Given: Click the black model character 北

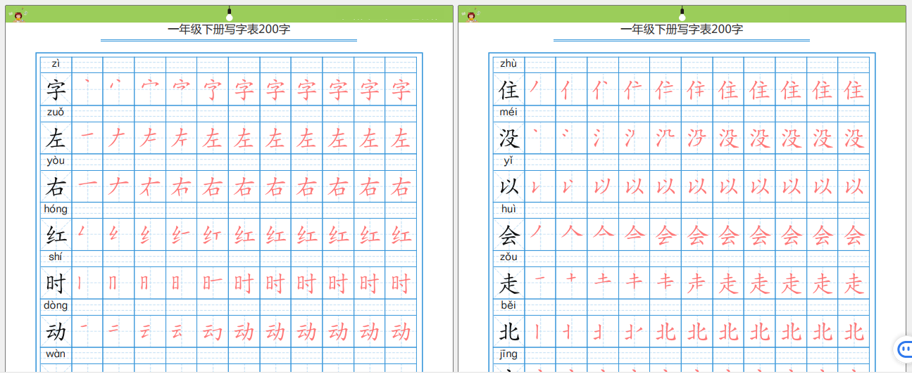Looking at the screenshot, I should tap(508, 331).
